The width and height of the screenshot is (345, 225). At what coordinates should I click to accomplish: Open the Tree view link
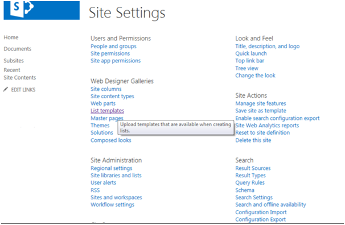247,68
